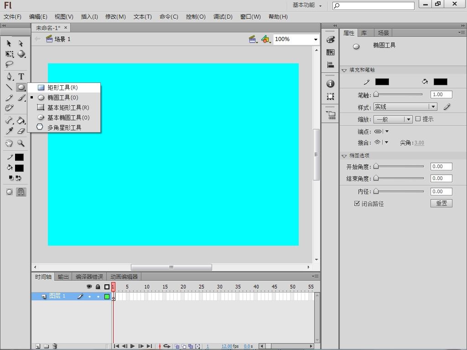Toggle outline color square for 图层 1

[107, 296]
